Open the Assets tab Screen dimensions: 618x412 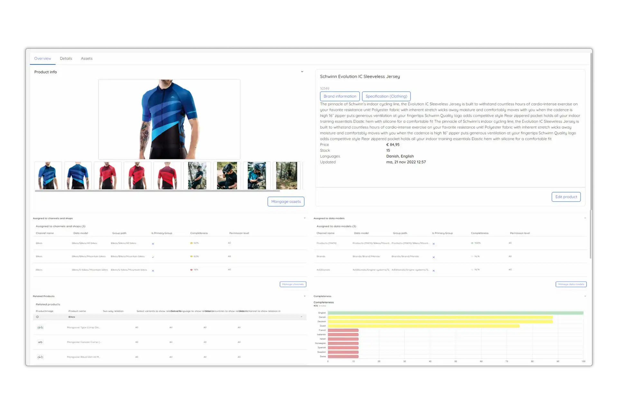(87, 59)
